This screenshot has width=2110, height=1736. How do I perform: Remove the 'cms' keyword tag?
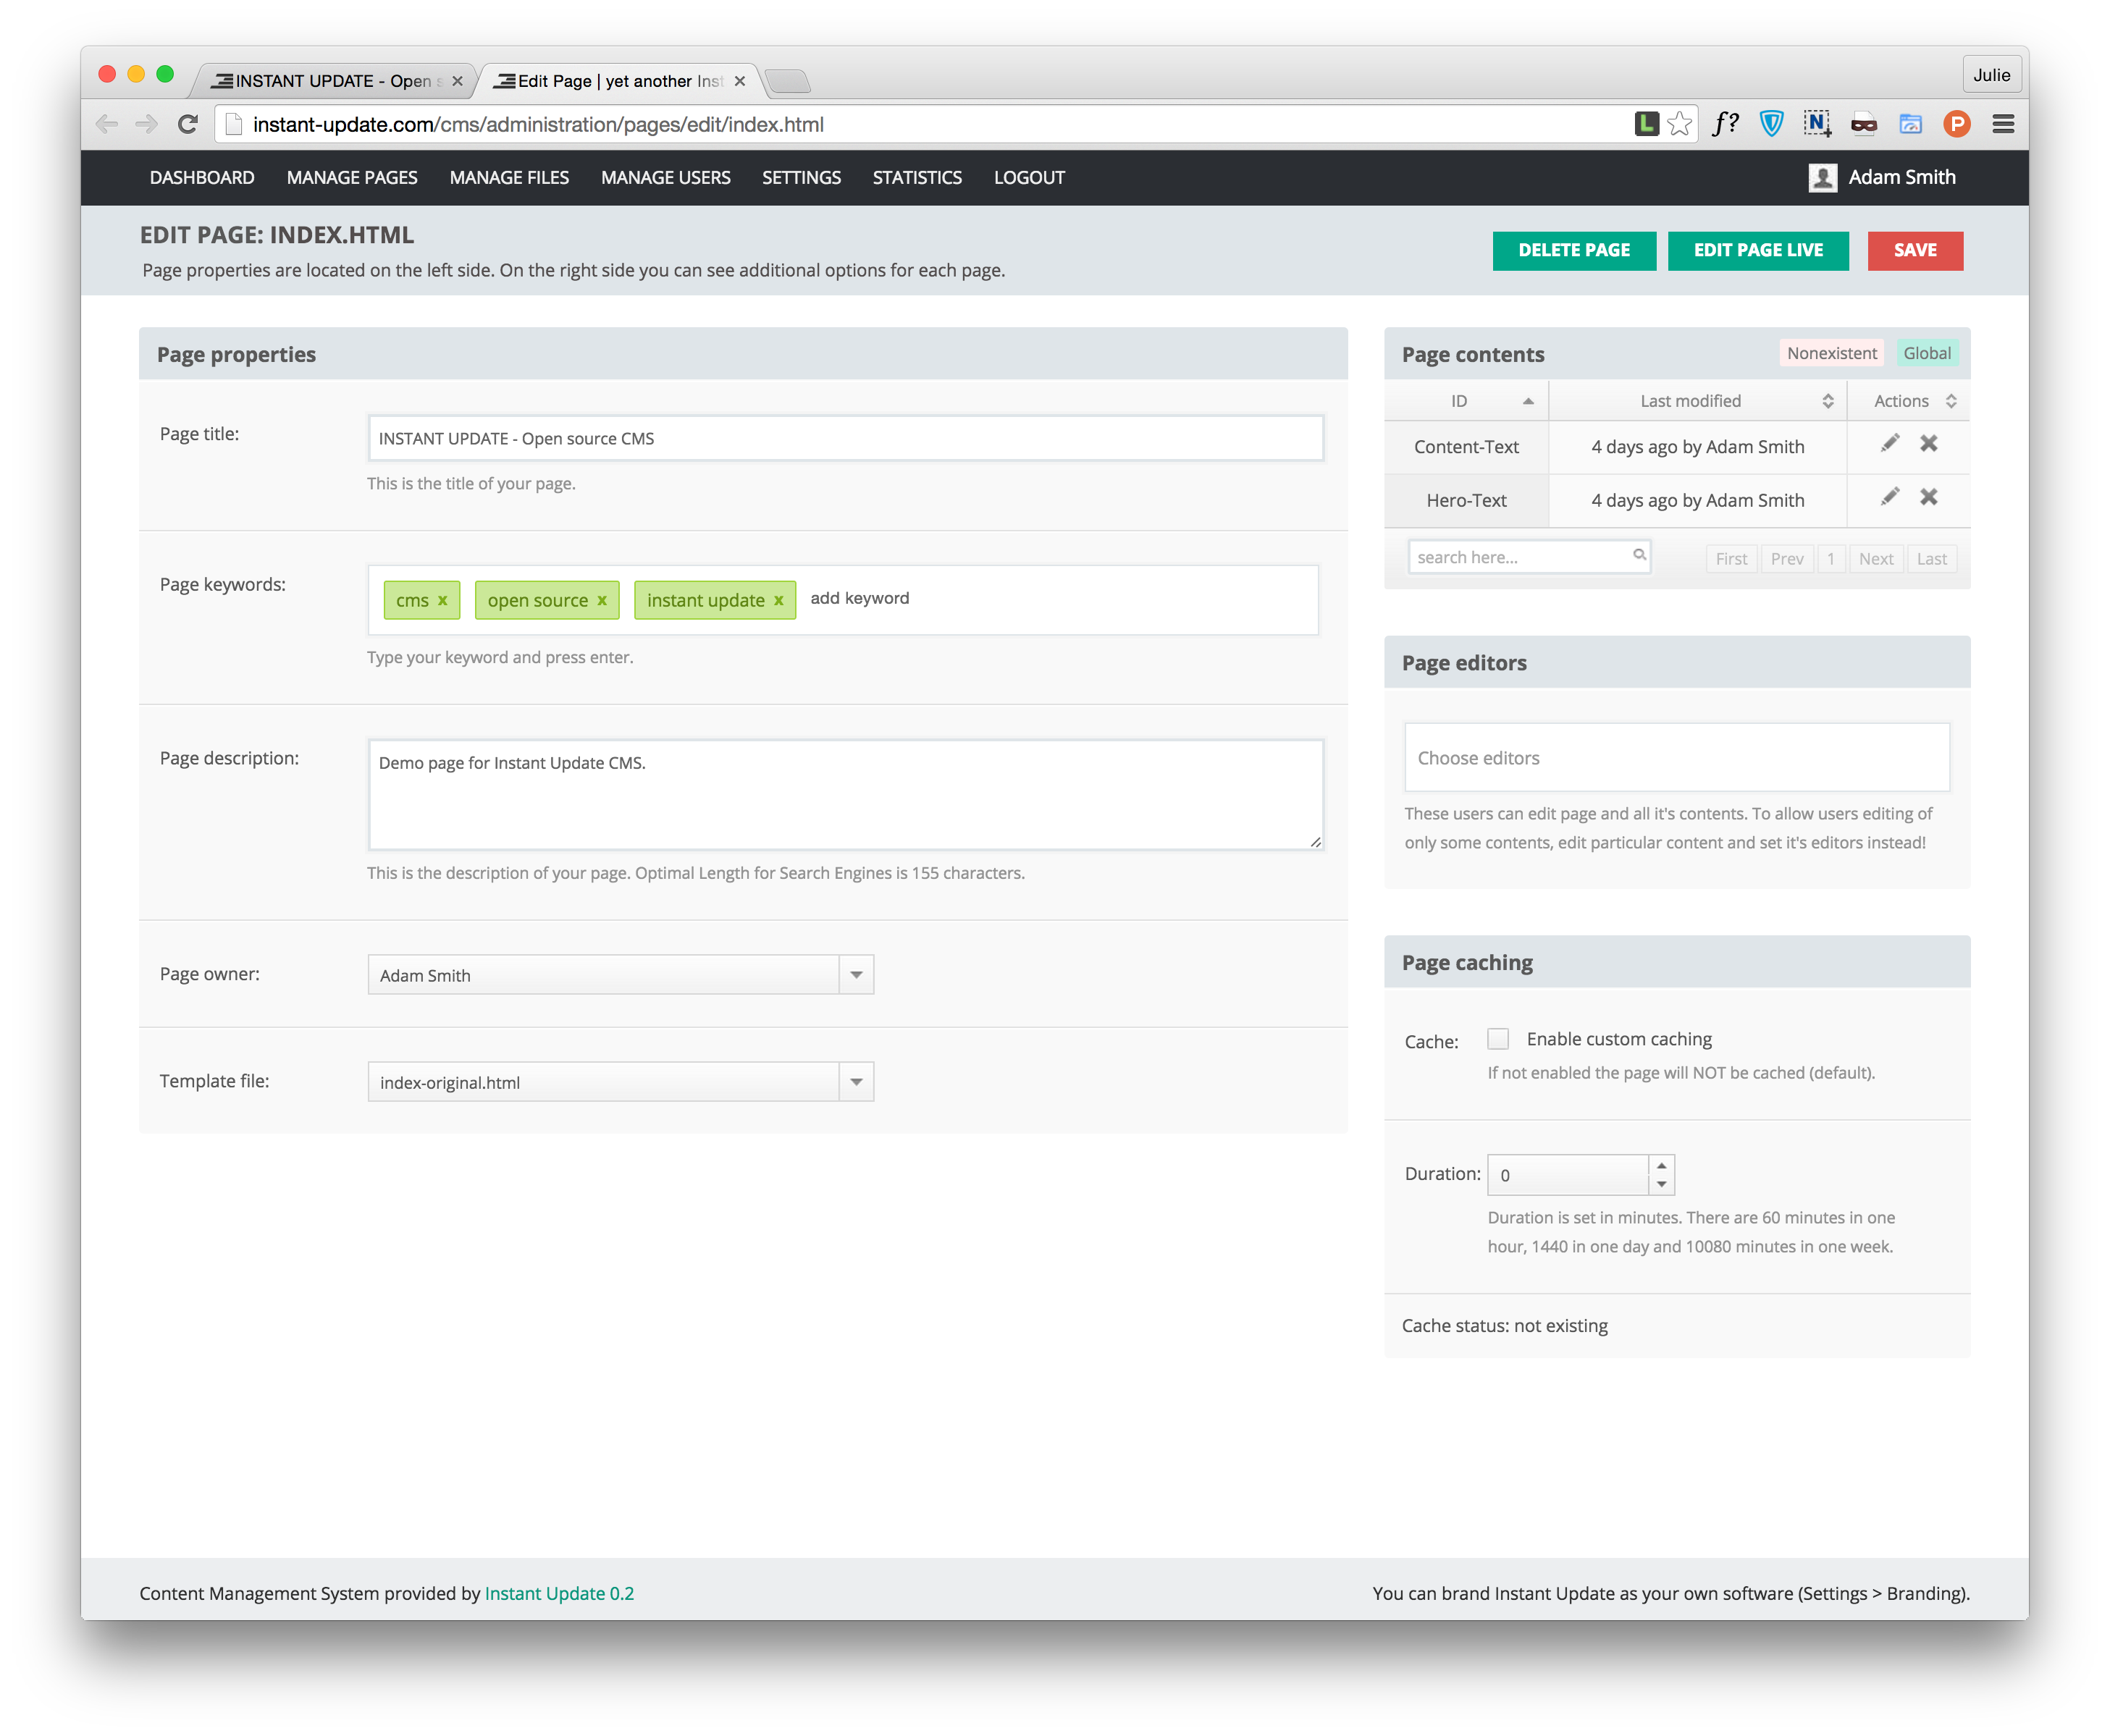tap(442, 600)
